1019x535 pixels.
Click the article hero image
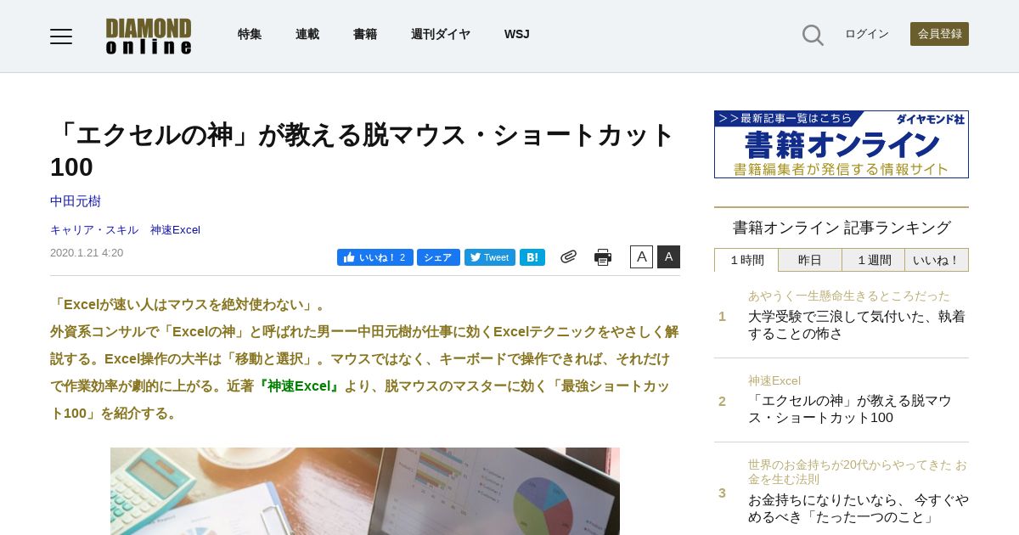click(x=365, y=491)
